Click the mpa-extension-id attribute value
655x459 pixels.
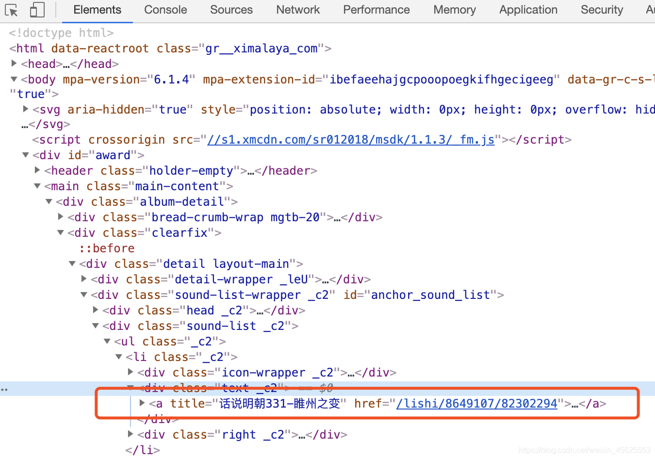point(442,80)
